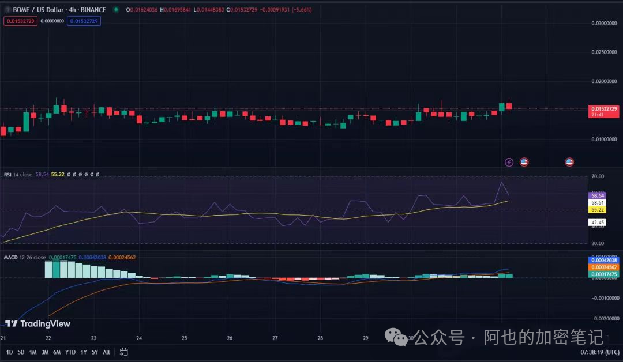Click the purple lightning bolt event icon

509,162
